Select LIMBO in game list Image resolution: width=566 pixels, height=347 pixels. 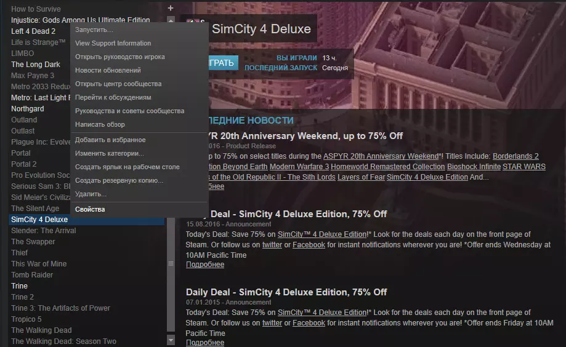[22, 54]
